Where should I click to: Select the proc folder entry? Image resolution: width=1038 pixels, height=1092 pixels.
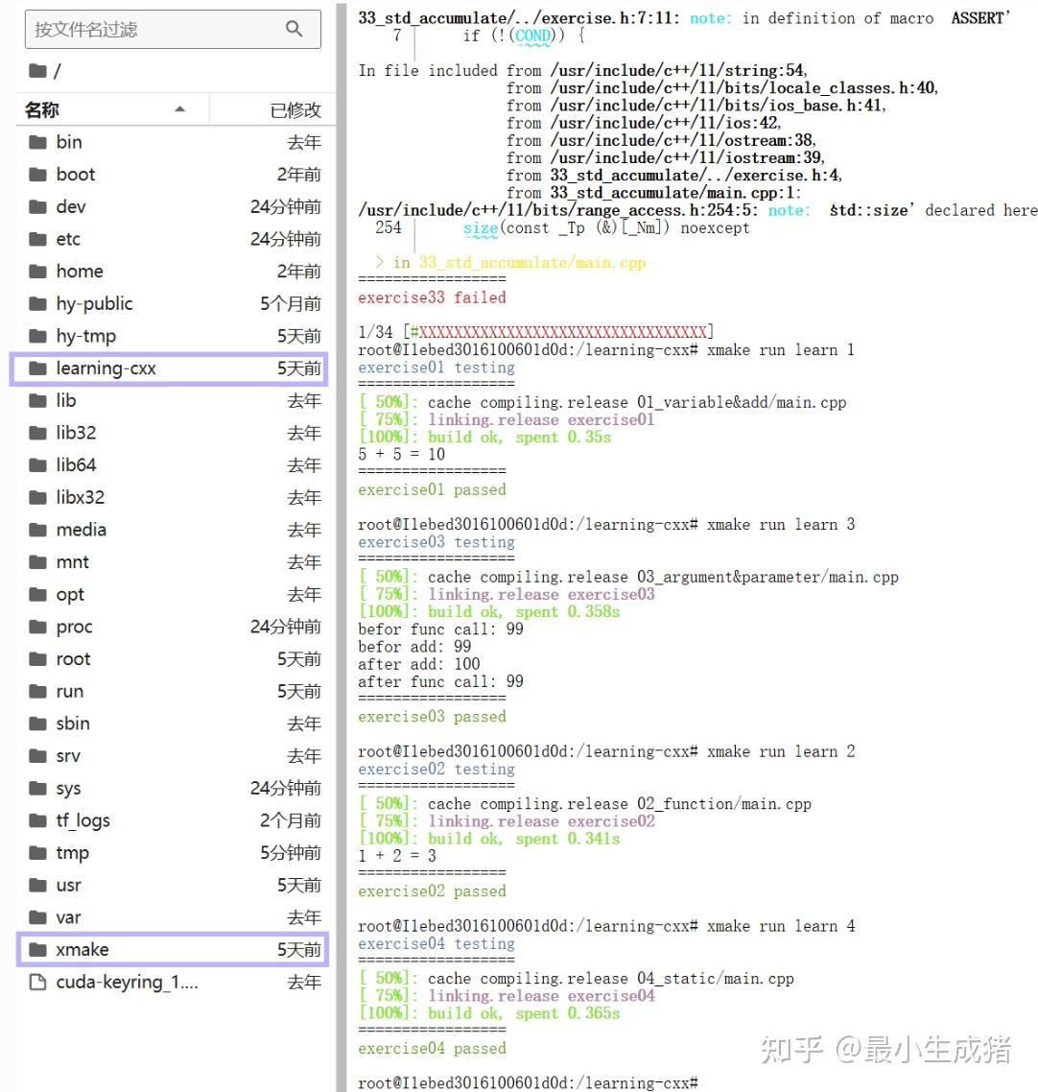(x=74, y=627)
